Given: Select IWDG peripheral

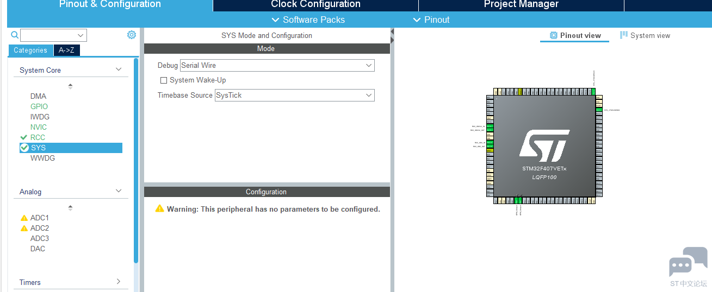Looking at the screenshot, I should point(40,117).
